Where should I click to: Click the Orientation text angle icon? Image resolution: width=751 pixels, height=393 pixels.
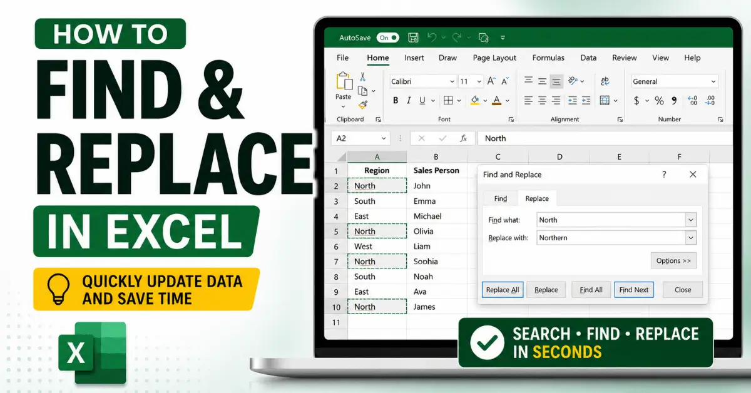(x=573, y=81)
